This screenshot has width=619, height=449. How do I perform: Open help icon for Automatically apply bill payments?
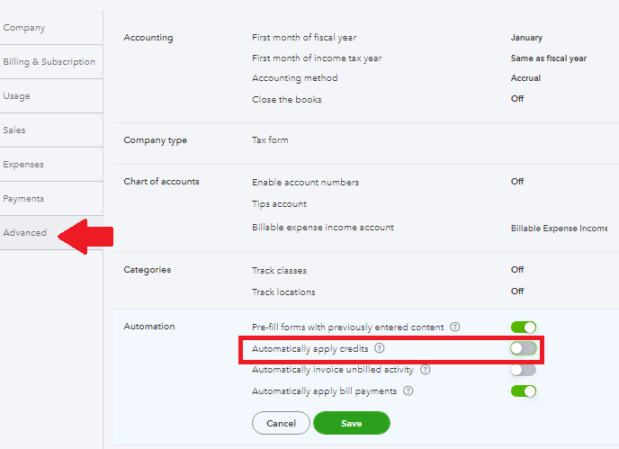click(408, 391)
